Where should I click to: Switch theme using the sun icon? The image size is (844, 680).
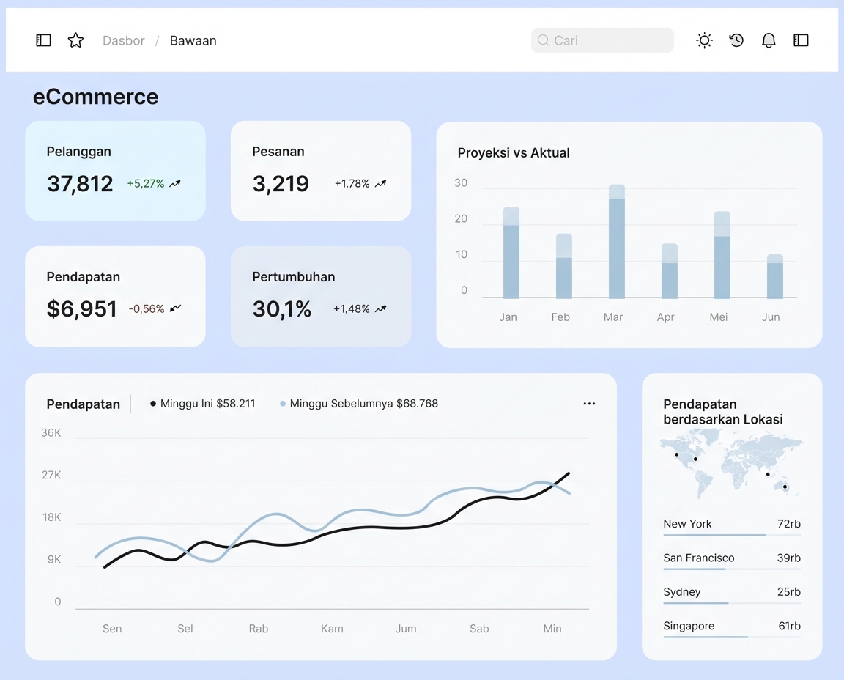[x=704, y=40]
